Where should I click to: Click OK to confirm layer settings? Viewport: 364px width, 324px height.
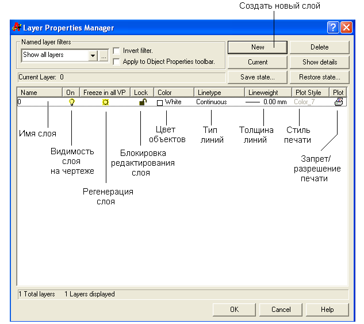(x=234, y=310)
